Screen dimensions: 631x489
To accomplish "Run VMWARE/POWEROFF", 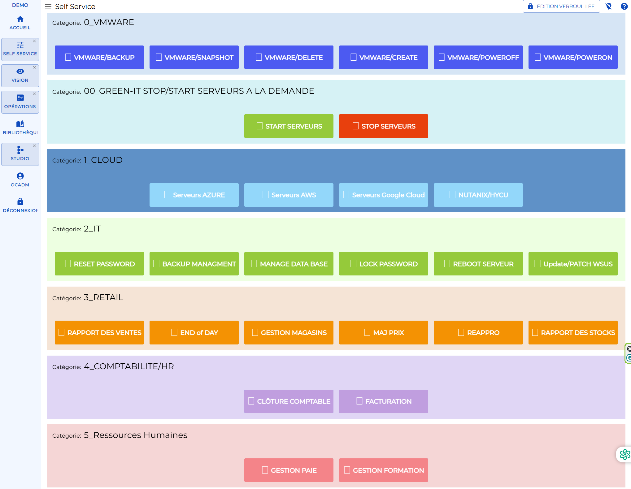I will click(x=478, y=57).
